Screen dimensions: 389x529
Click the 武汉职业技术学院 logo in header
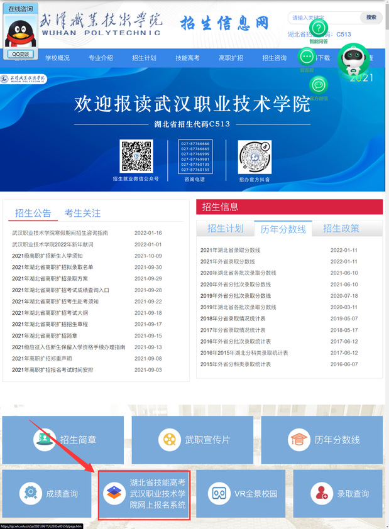(x=101, y=25)
